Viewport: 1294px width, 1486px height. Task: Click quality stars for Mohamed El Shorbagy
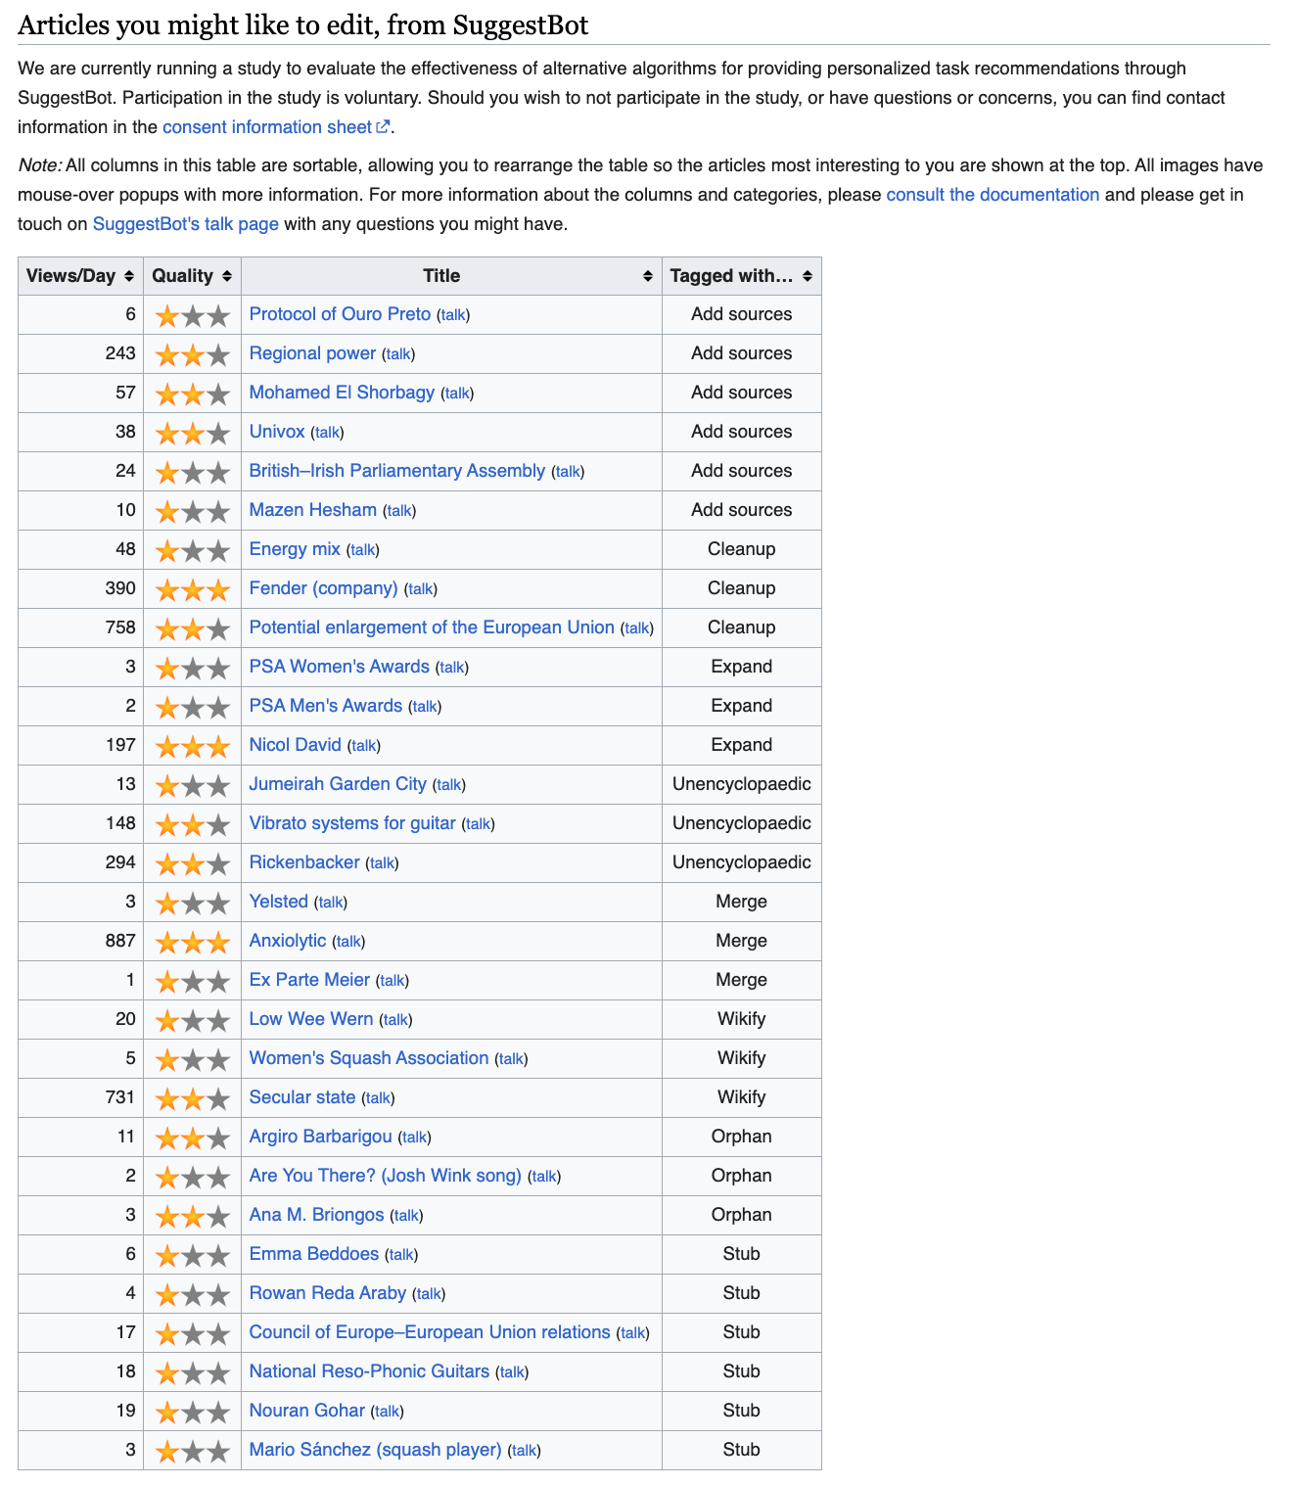pos(193,394)
